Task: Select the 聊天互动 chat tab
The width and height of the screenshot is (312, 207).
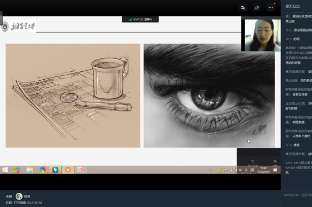Action: tap(293, 6)
